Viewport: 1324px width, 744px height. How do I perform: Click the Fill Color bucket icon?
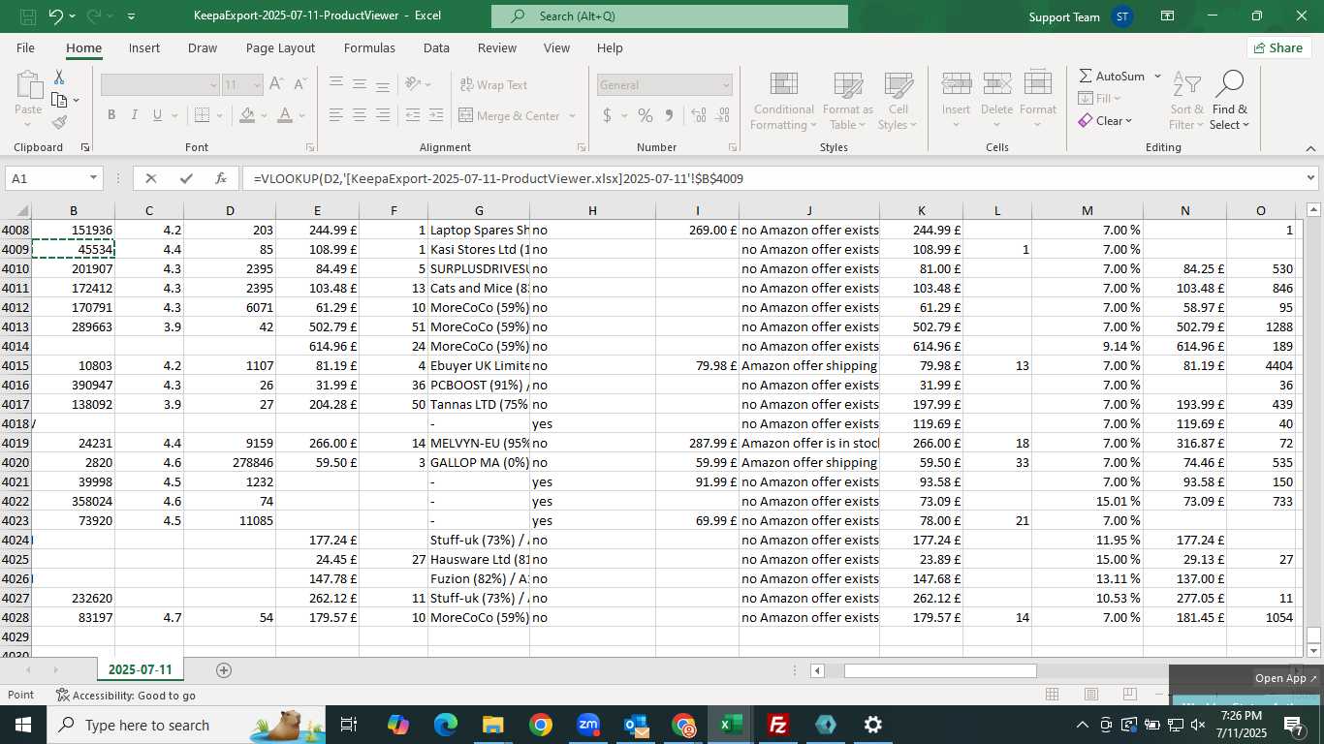247,115
